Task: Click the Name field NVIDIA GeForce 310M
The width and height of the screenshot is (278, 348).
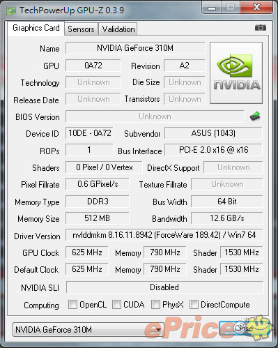Action: pyautogui.click(x=135, y=48)
